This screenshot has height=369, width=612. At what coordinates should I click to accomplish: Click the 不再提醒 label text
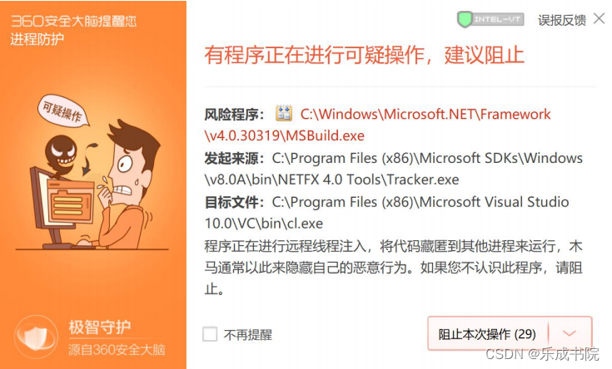point(248,335)
